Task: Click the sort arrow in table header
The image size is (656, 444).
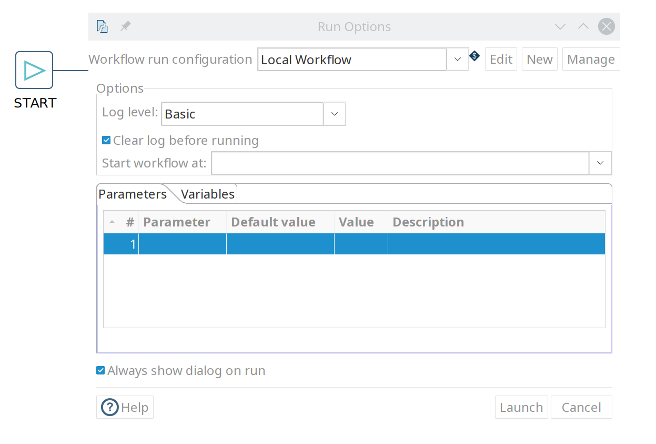Action: click(x=112, y=222)
